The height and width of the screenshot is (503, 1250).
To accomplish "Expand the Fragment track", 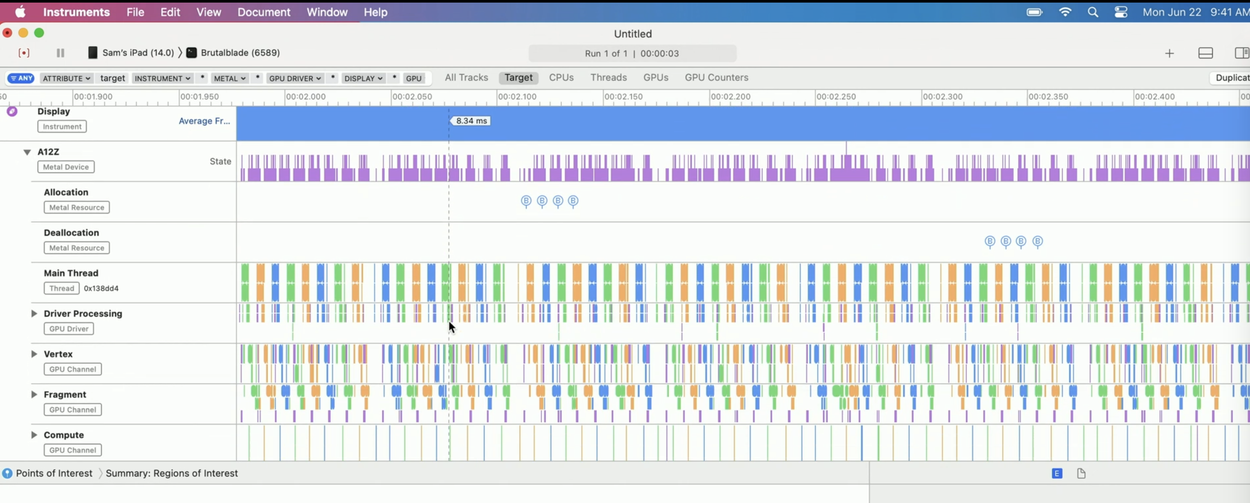I will click(34, 395).
